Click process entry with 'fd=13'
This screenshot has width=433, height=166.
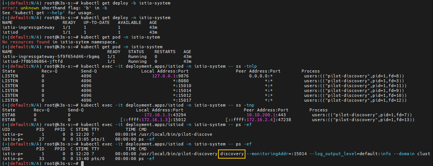(364, 120)
